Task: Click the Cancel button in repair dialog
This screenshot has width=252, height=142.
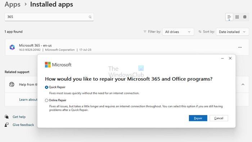Action: (x=219, y=118)
